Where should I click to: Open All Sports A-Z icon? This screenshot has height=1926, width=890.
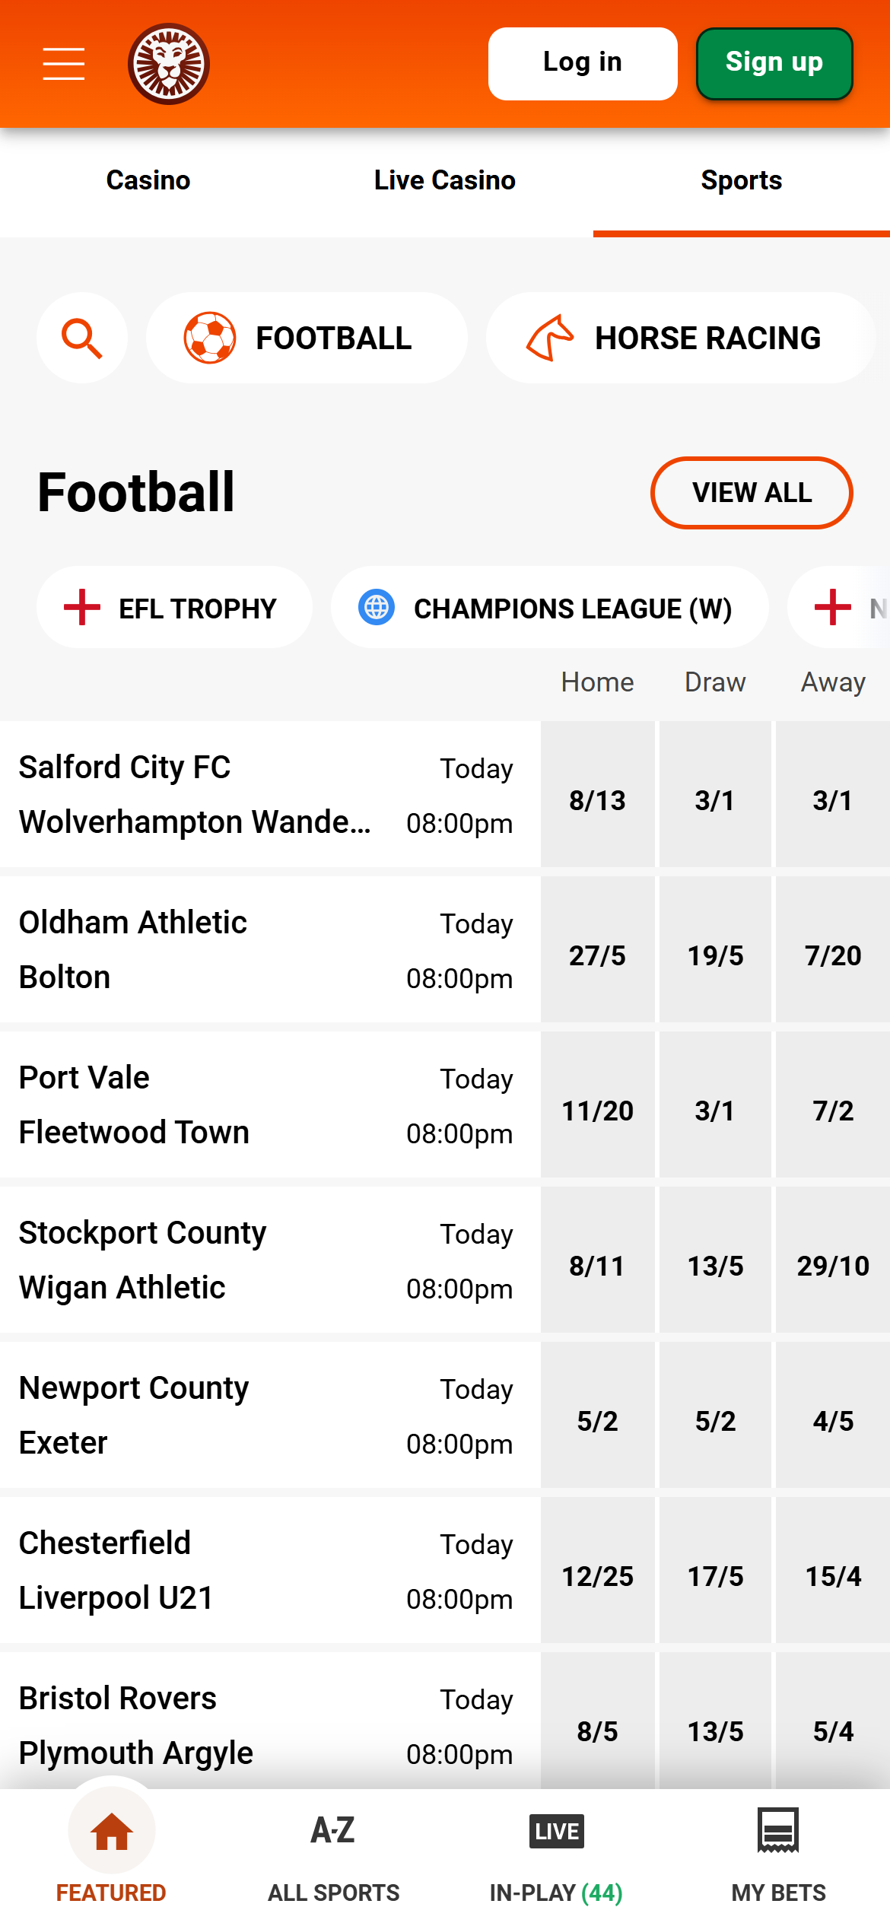pyautogui.click(x=333, y=1831)
